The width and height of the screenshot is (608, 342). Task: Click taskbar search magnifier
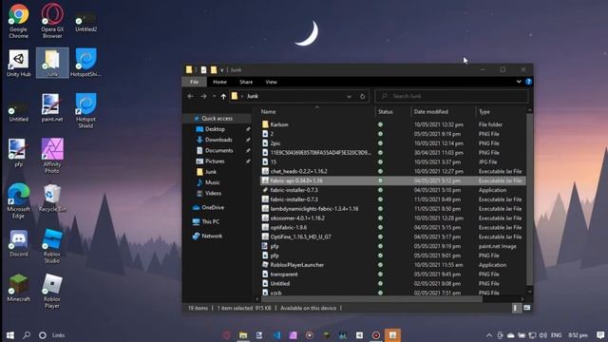pyautogui.click(x=27, y=335)
